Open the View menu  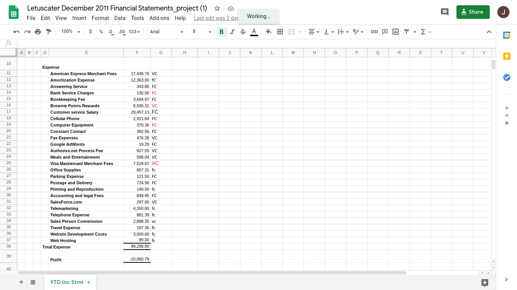point(61,18)
